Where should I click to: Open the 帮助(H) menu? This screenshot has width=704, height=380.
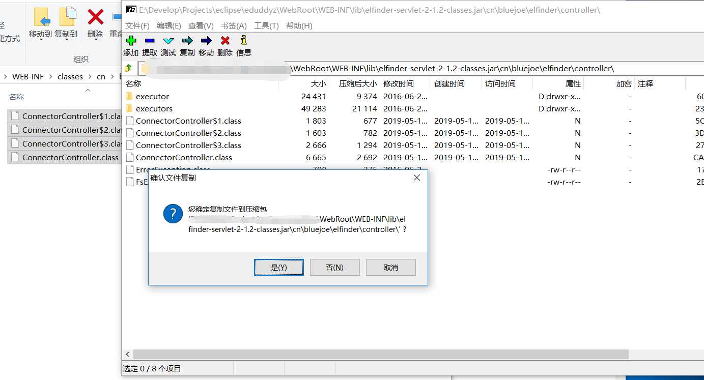(299, 26)
